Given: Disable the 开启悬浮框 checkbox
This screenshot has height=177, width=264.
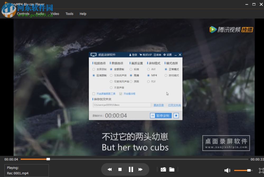Looking at the screenshot, I should tap(121, 94).
